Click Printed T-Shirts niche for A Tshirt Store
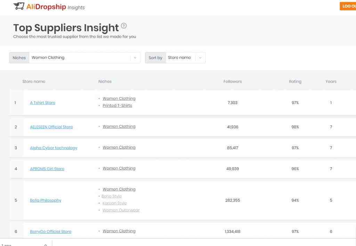This screenshot has height=246, width=356. click(x=117, y=105)
